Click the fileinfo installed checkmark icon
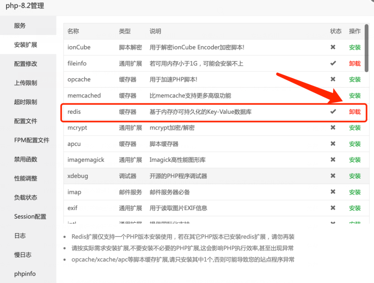The width and height of the screenshot is (374, 283). click(x=333, y=63)
